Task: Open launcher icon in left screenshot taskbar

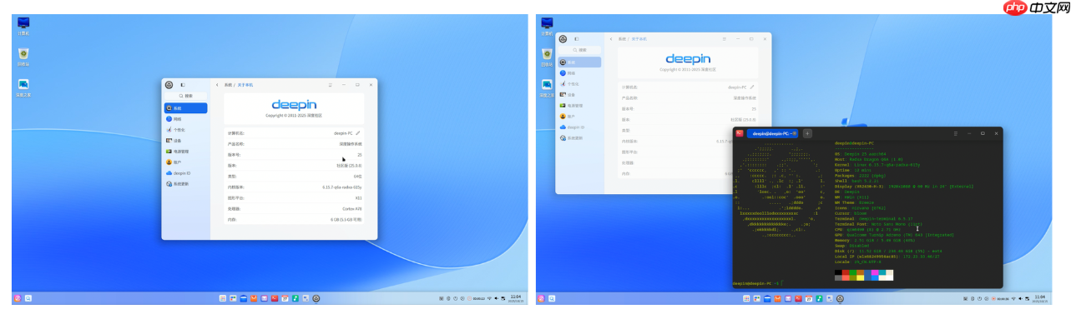Action: pos(17,298)
